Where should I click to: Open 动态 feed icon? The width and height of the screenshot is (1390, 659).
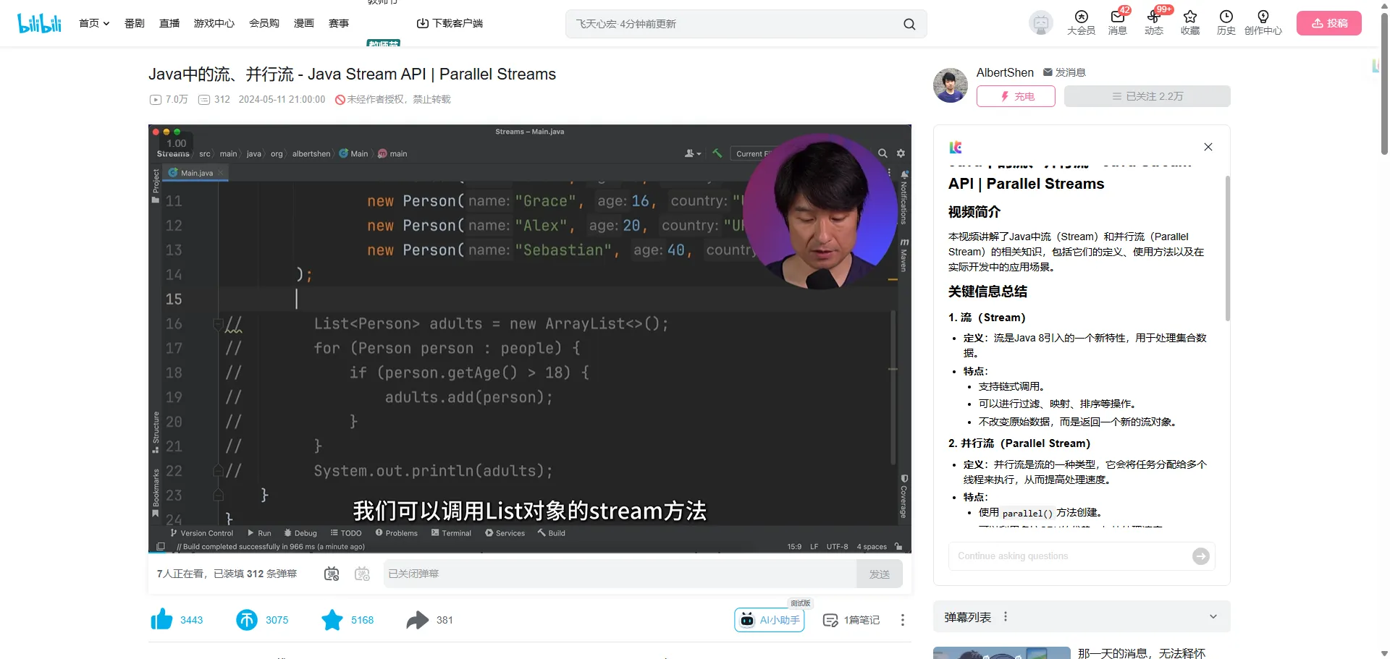coord(1153,22)
